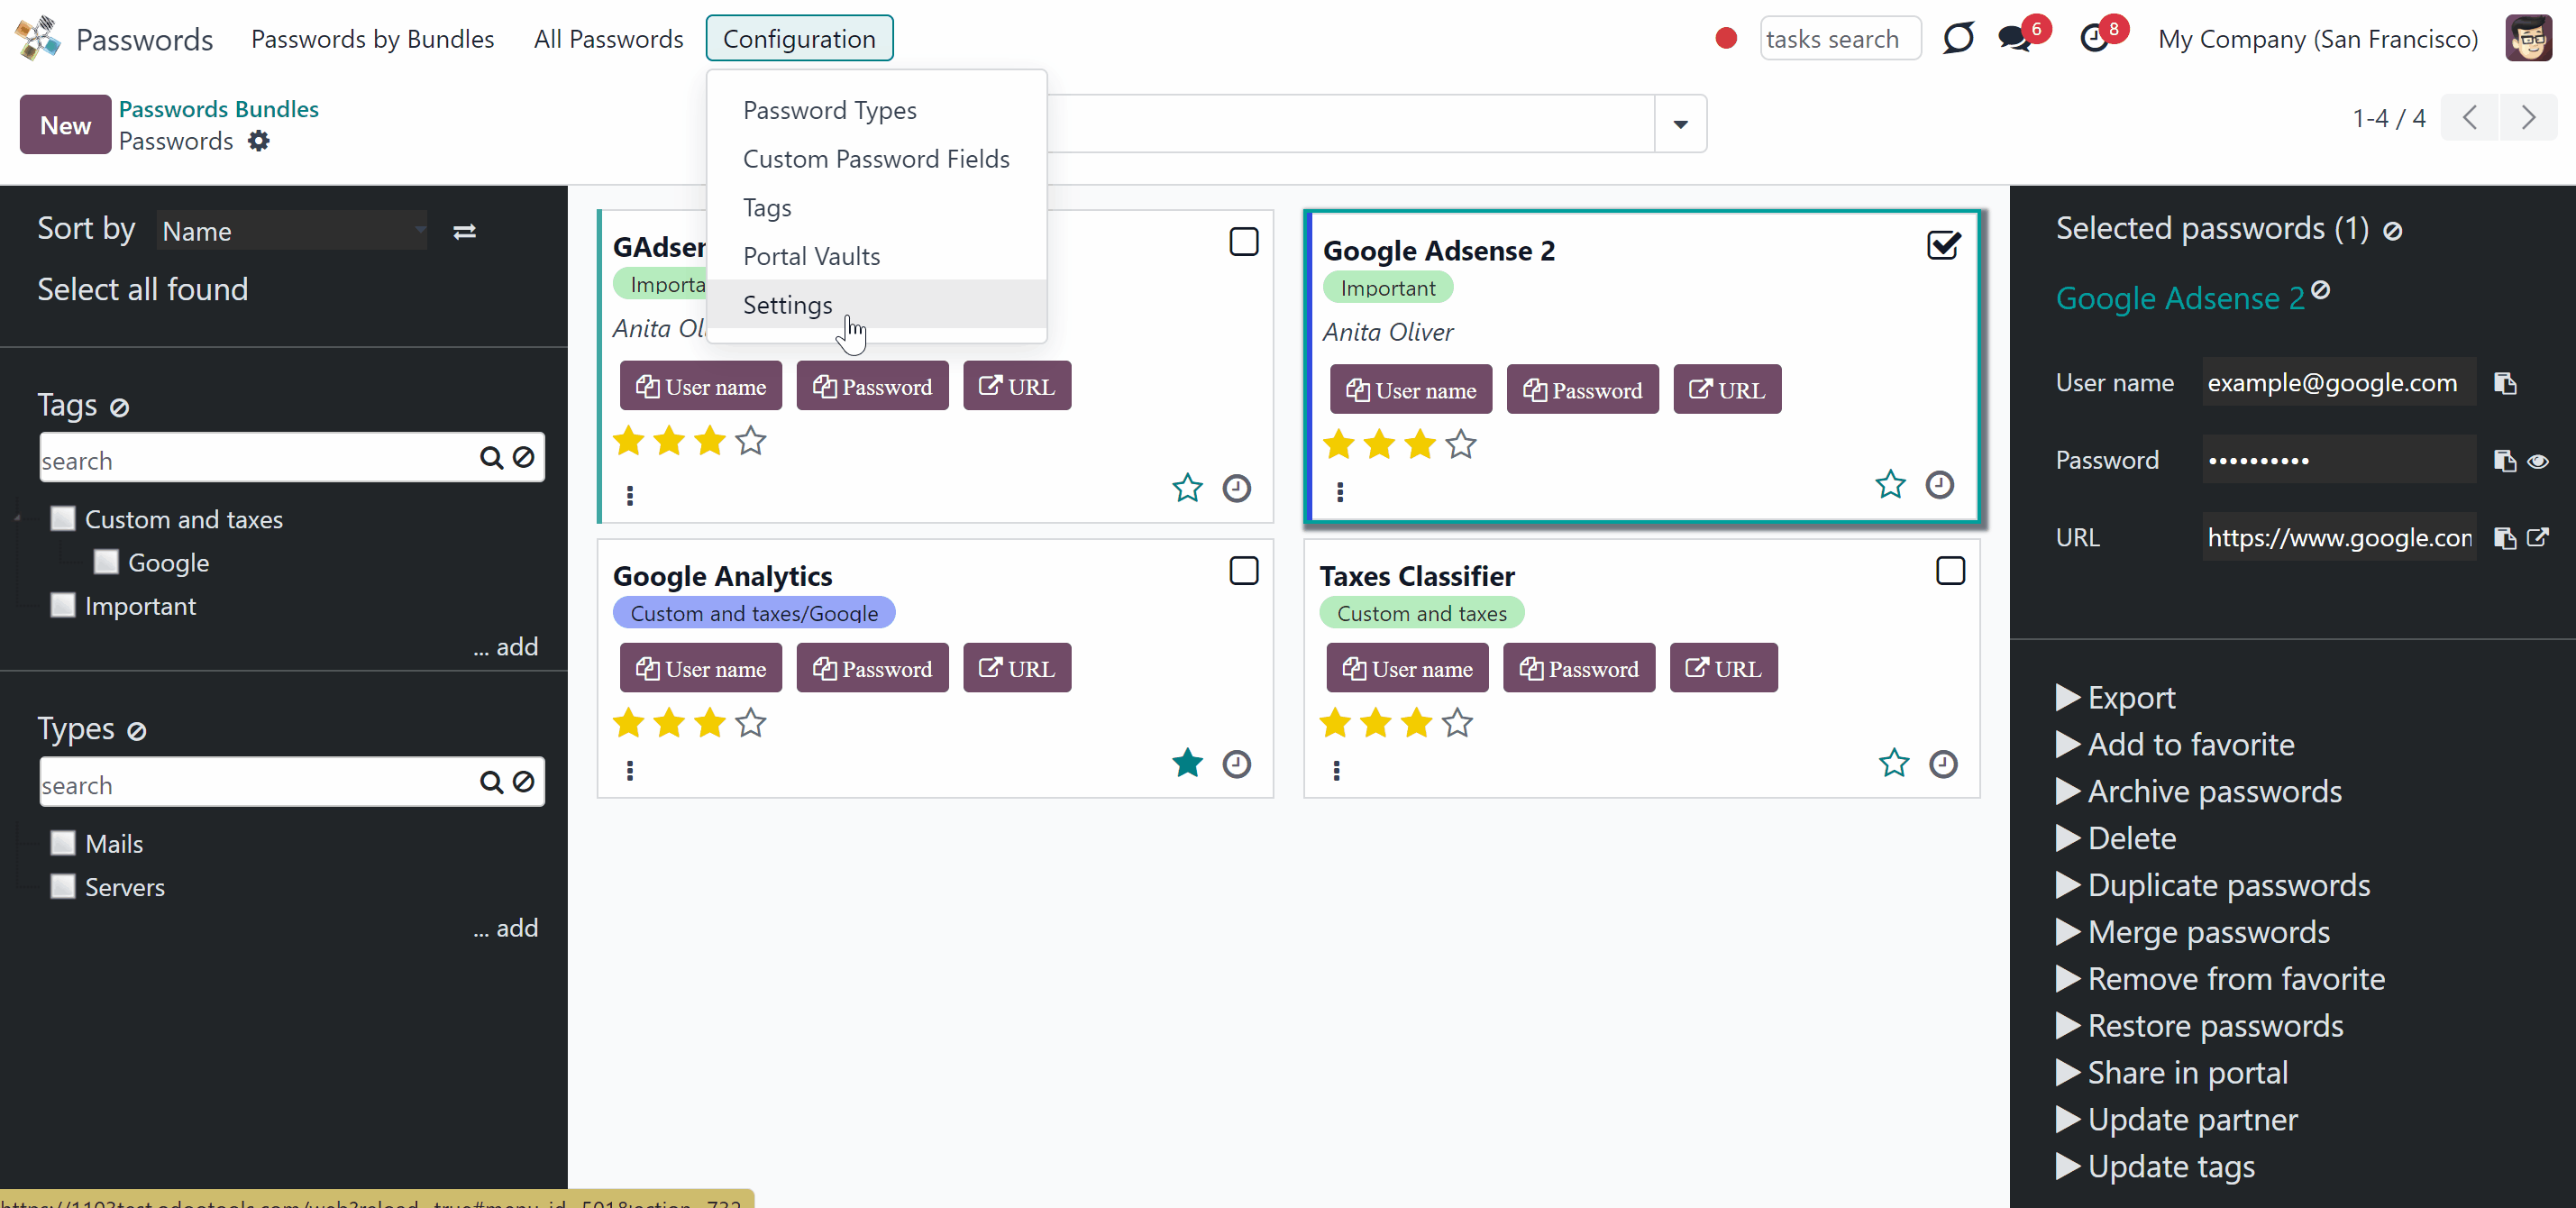Choose Custom Password Fields menu entry
The width and height of the screenshot is (2576, 1208).
(x=876, y=159)
